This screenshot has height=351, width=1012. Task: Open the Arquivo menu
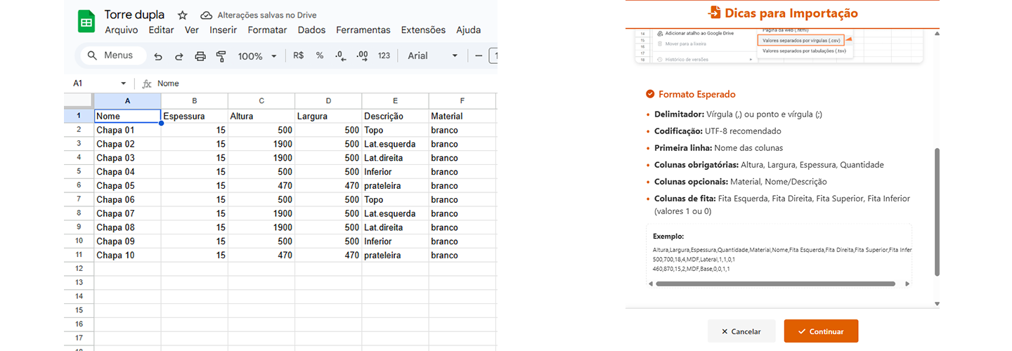(122, 30)
